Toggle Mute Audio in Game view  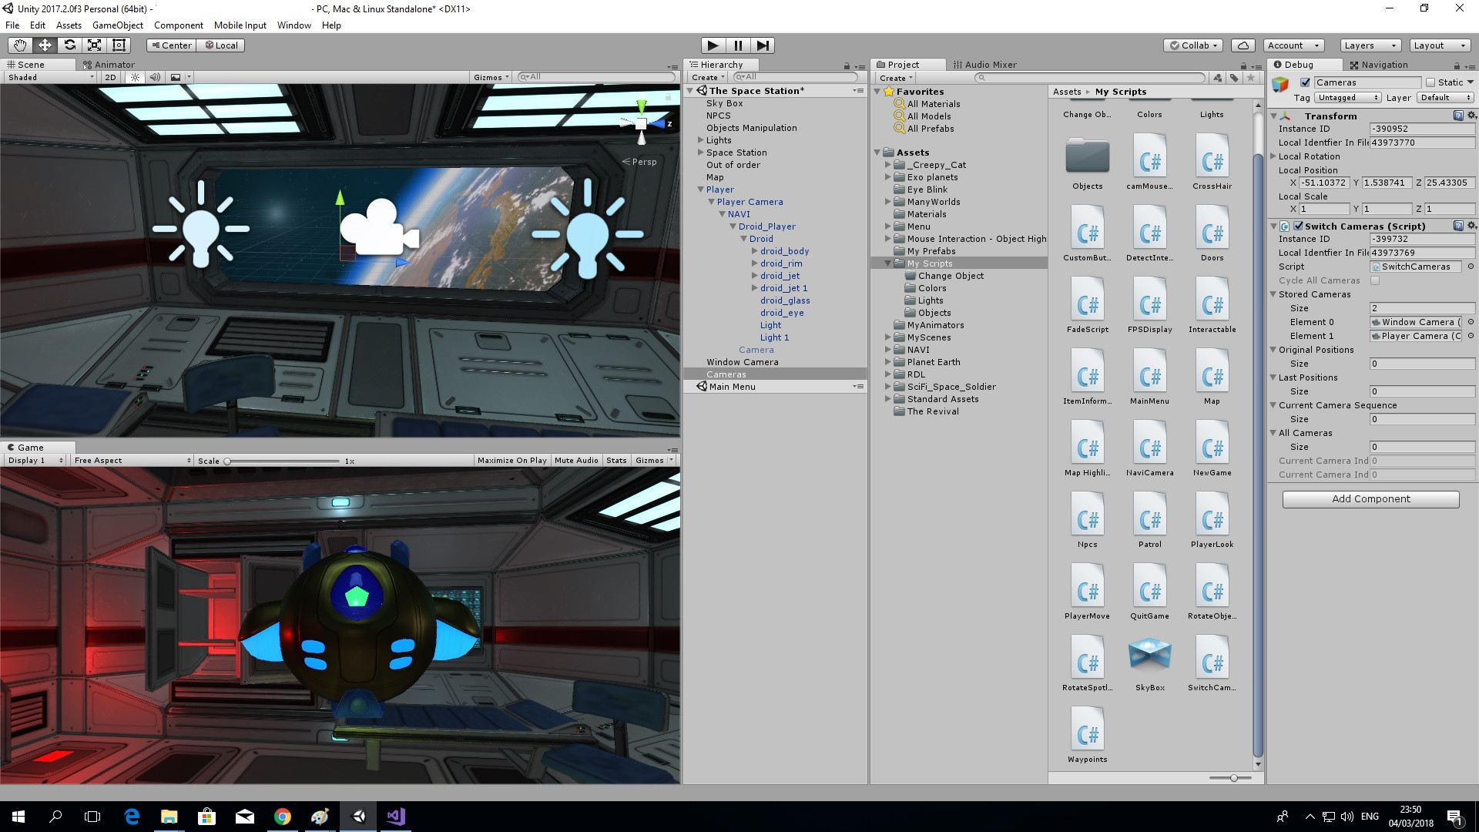point(576,460)
